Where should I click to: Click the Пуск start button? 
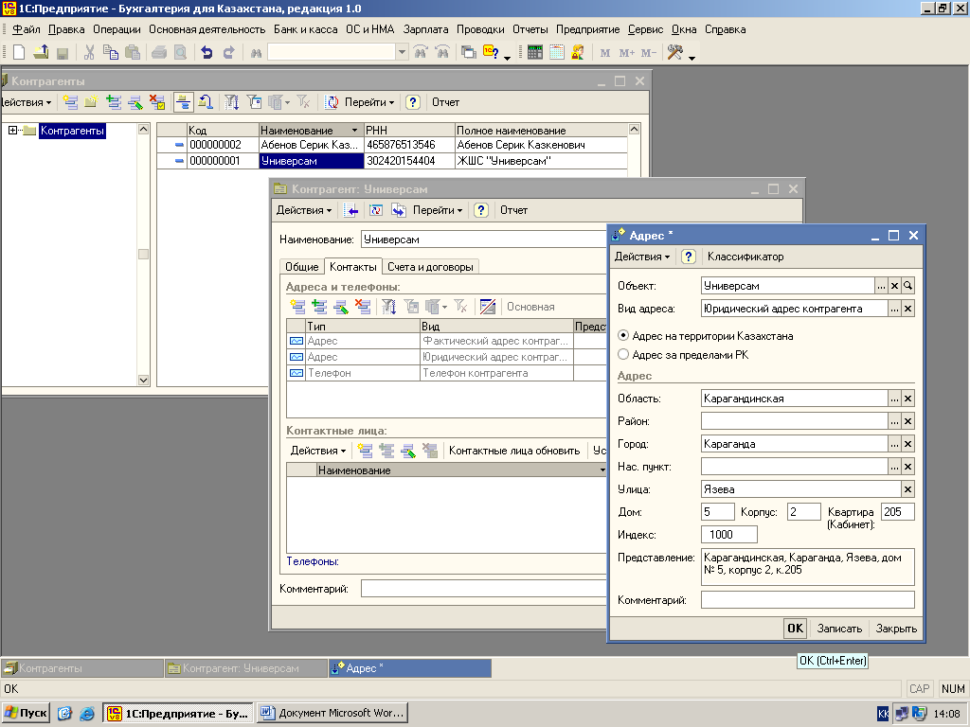click(x=26, y=714)
